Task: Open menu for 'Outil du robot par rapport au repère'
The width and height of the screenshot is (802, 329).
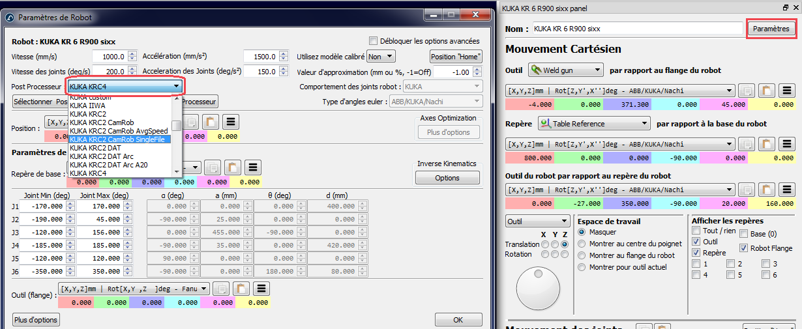Action: (787, 190)
